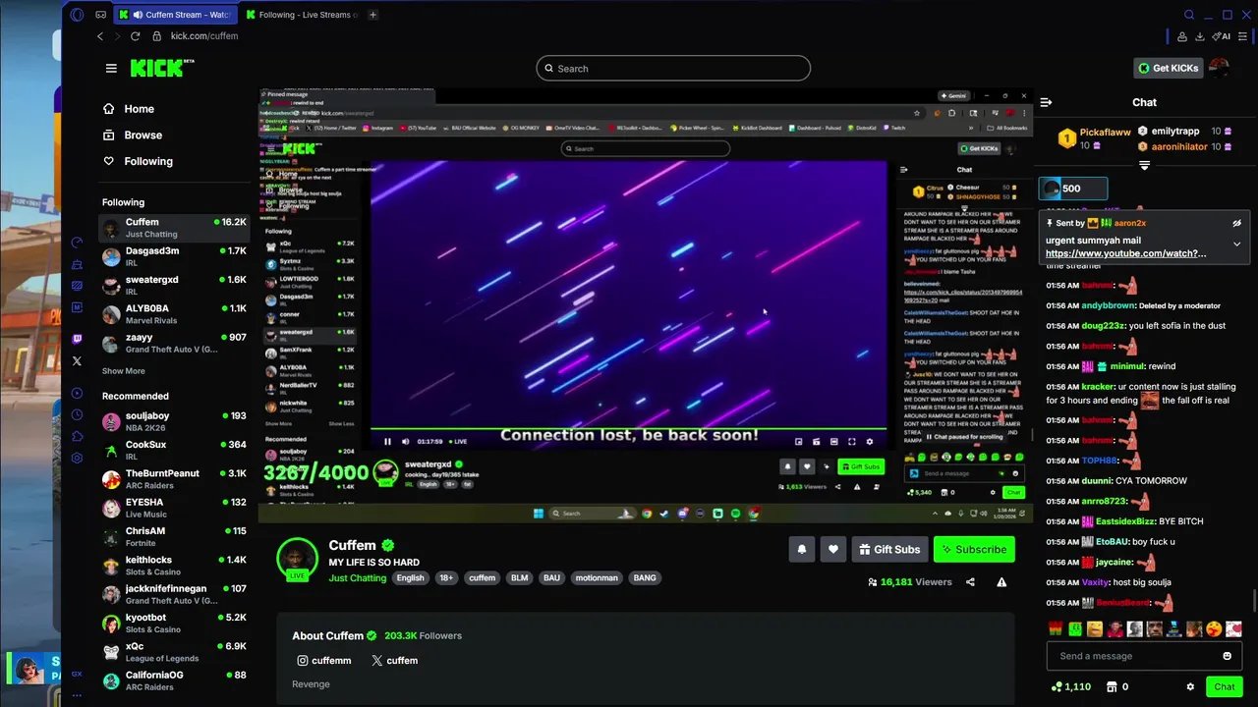This screenshot has width=1258, height=707.
Task: Open souljaboy recommended channel
Action: [x=174, y=422]
